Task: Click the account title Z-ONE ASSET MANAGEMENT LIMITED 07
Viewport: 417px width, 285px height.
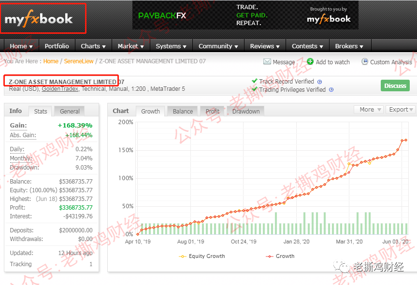Action: (67, 82)
